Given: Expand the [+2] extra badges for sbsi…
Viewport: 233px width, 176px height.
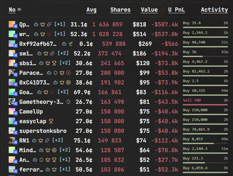Looking at the screenshot, I should coord(65,63).
